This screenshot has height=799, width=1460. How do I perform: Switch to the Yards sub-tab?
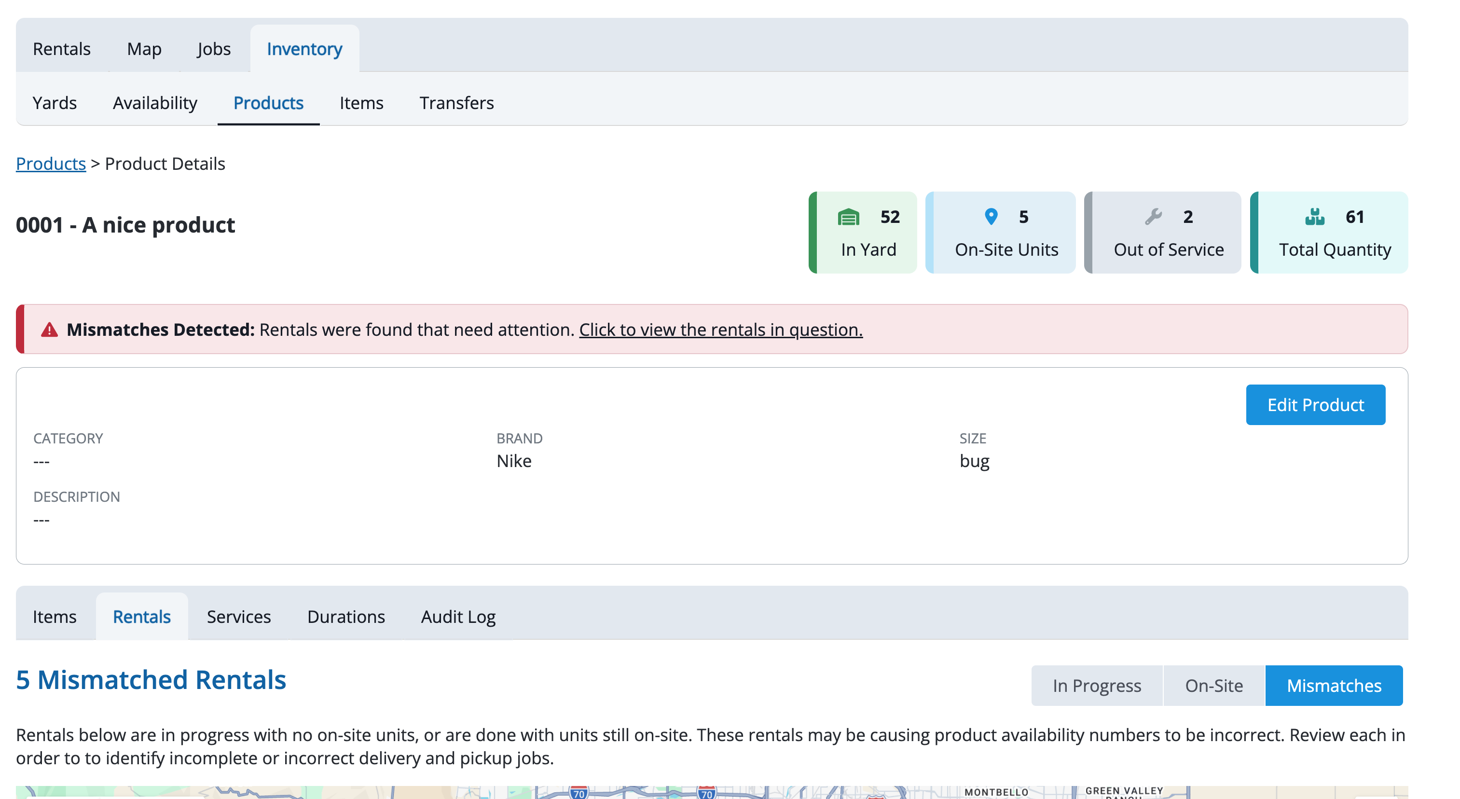[55, 103]
